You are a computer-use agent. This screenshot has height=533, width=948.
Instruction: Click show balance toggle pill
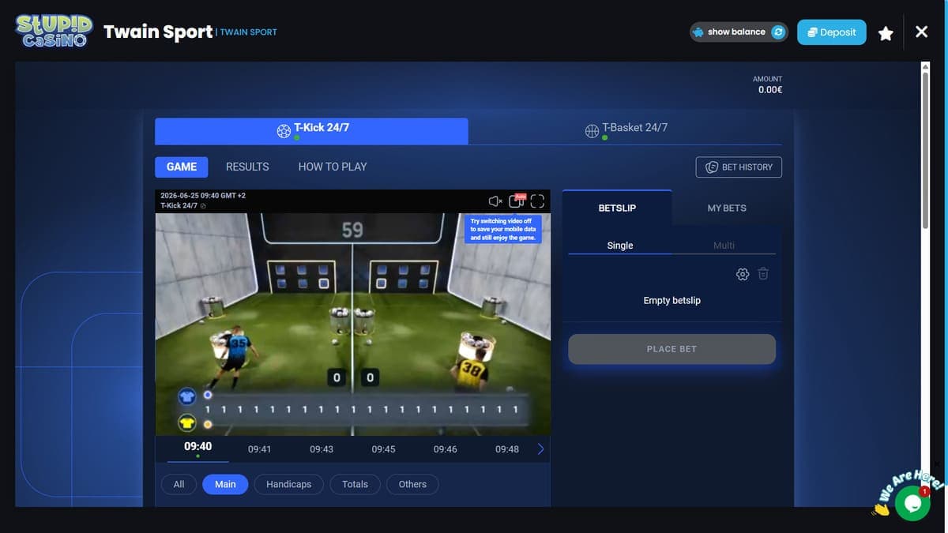[739, 32]
